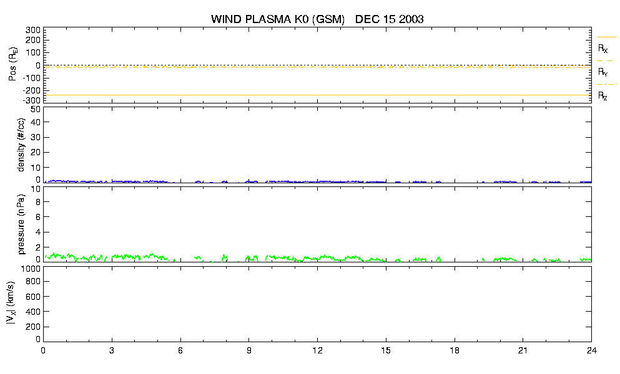Click hour 15 label on time axis
Viewport: 620px width, 374px height.
(x=386, y=350)
